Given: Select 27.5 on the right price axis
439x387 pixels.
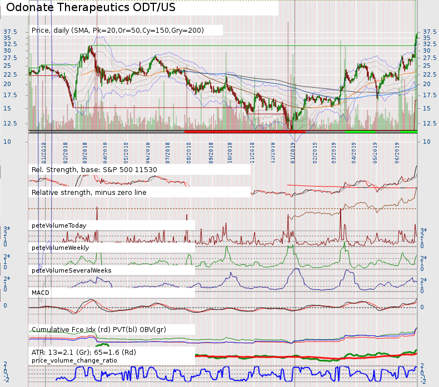Looking at the screenshot, I should pyautogui.click(x=430, y=58).
